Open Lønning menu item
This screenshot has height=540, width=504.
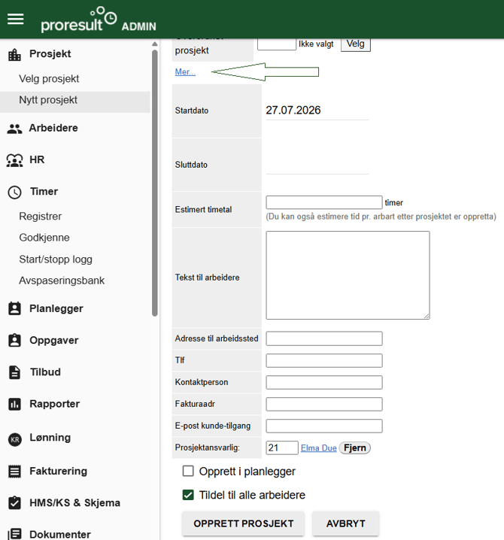pyautogui.click(x=50, y=438)
